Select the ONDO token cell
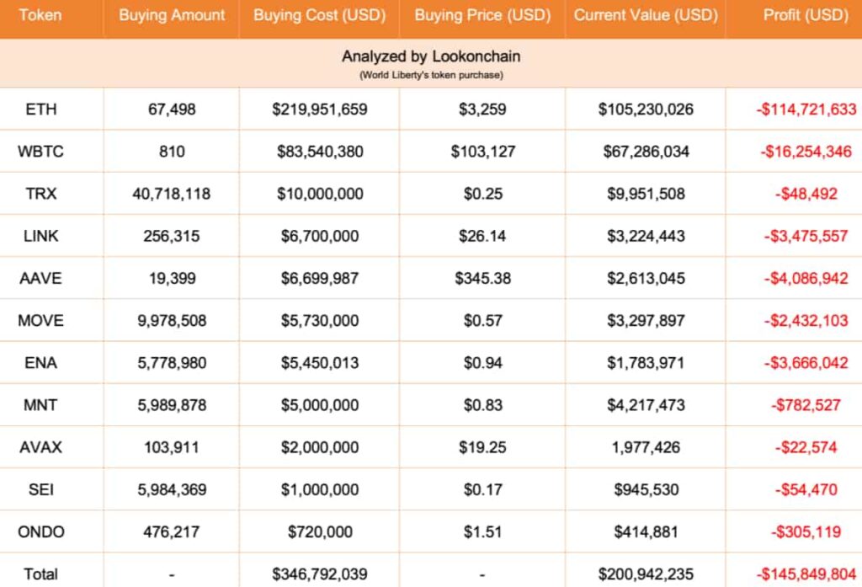Image resolution: width=862 pixels, height=587 pixels. coord(41,531)
